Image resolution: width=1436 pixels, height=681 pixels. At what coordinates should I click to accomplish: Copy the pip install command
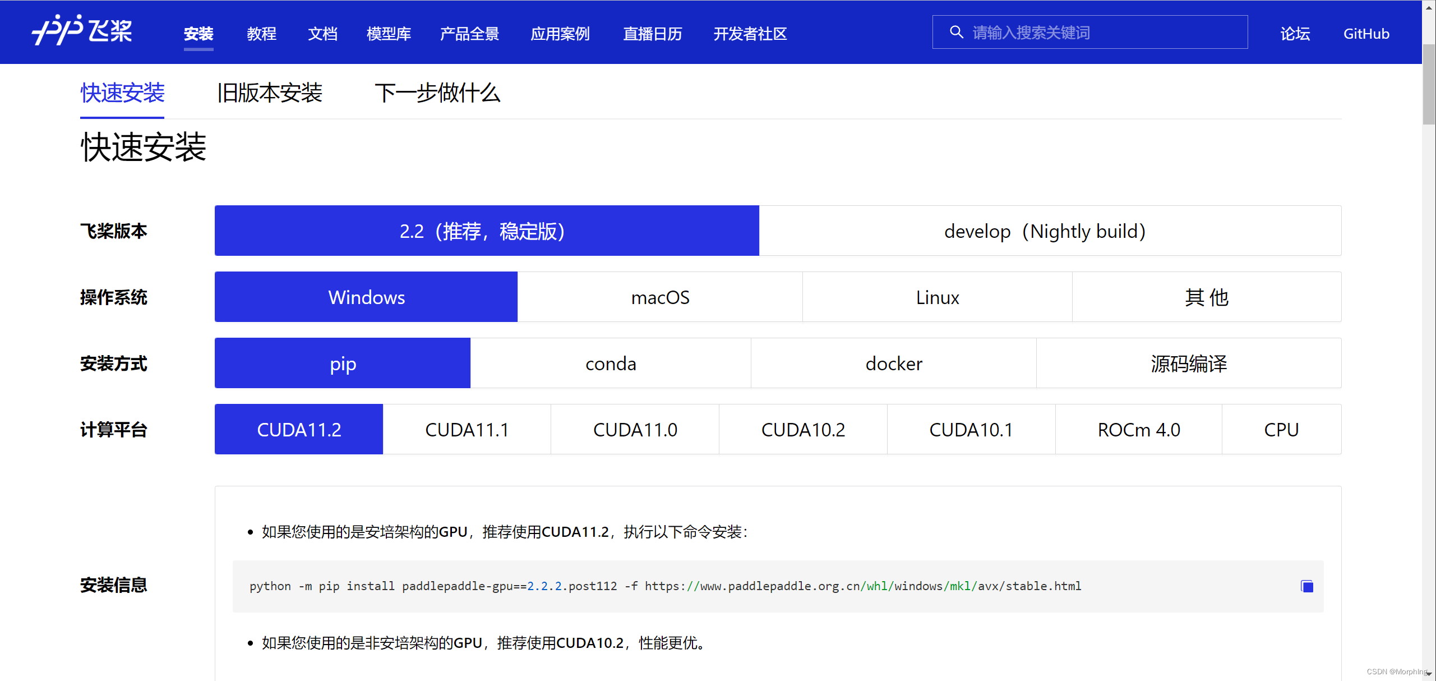click(x=1306, y=586)
